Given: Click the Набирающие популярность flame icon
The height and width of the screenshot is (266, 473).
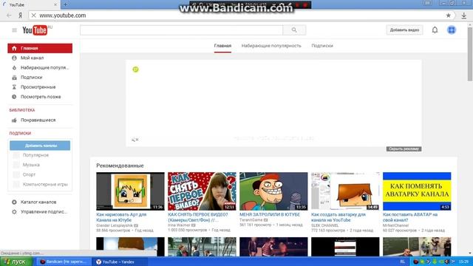Looking at the screenshot, I should click(x=14, y=67).
